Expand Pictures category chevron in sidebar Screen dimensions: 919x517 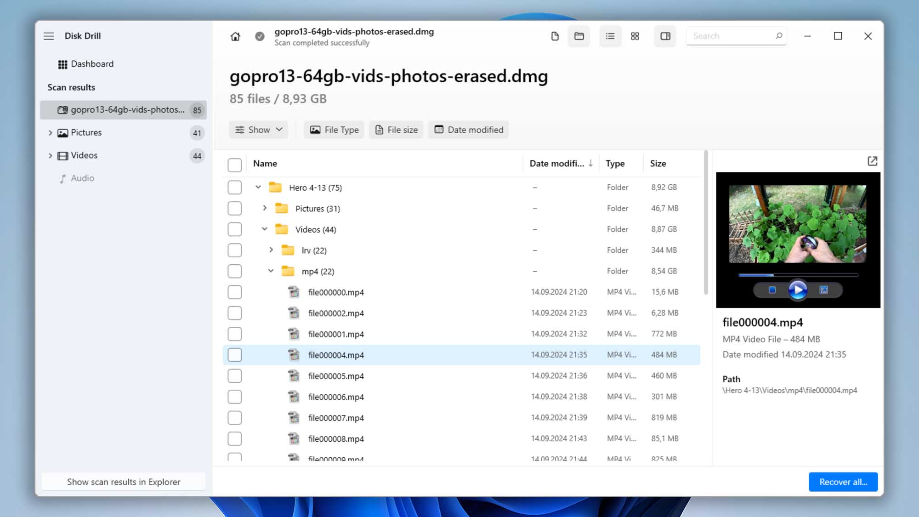(x=51, y=133)
